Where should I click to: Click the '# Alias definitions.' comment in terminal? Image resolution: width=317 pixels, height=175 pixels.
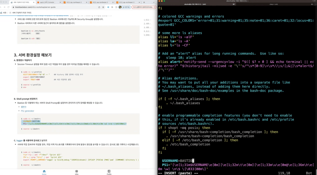point(178,78)
